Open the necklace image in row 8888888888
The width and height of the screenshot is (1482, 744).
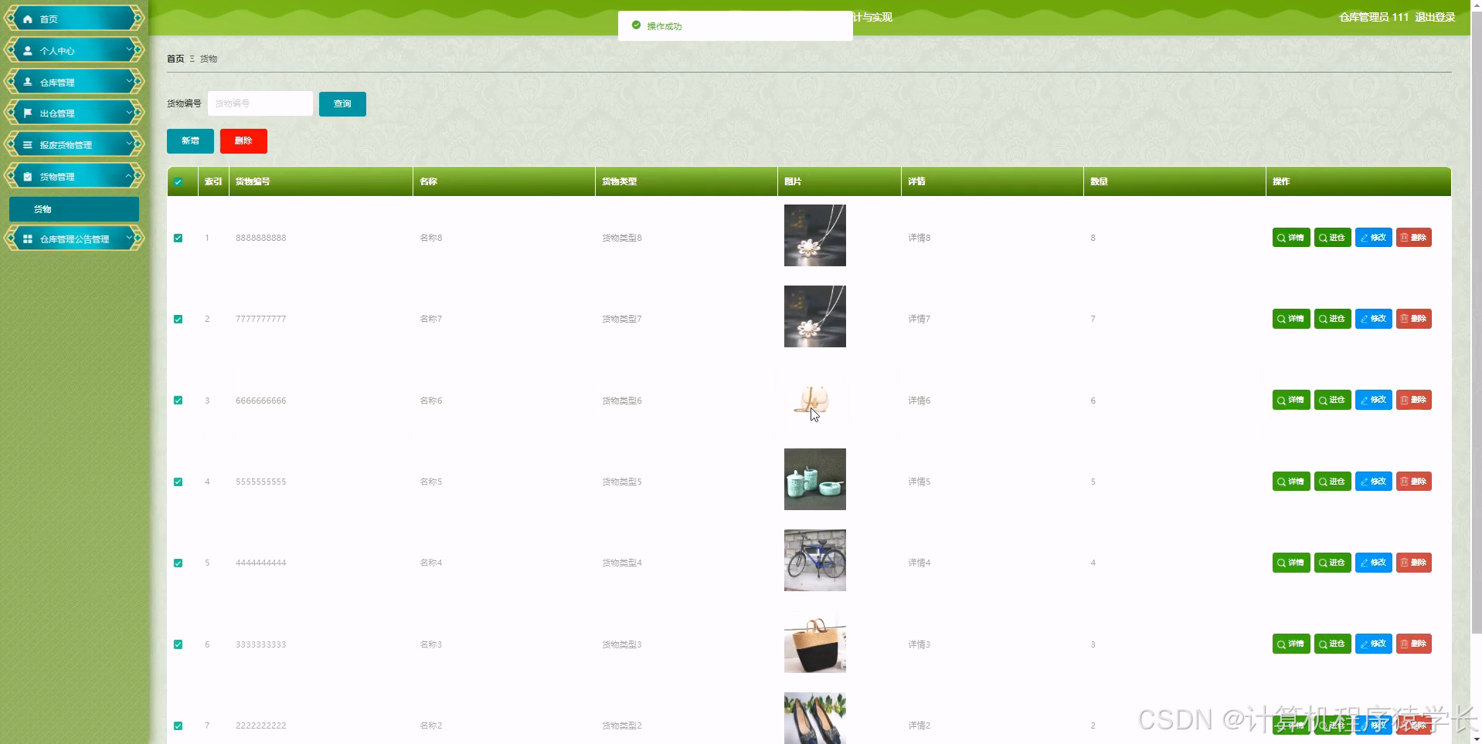(815, 235)
